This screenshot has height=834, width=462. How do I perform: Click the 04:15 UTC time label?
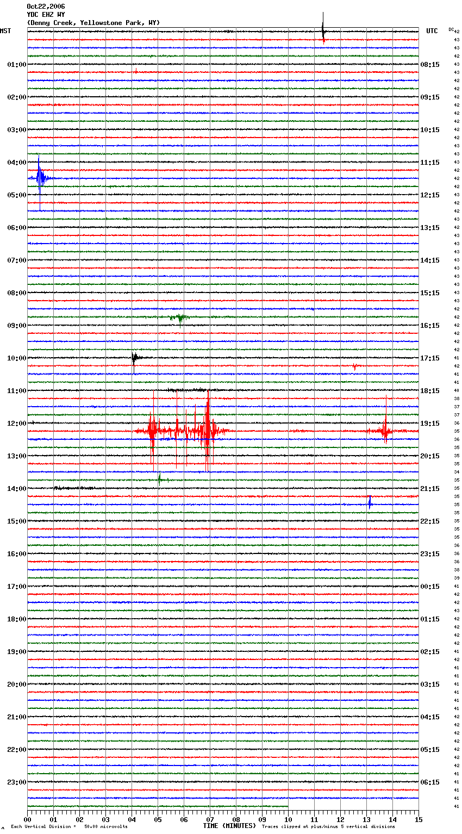[430, 717]
